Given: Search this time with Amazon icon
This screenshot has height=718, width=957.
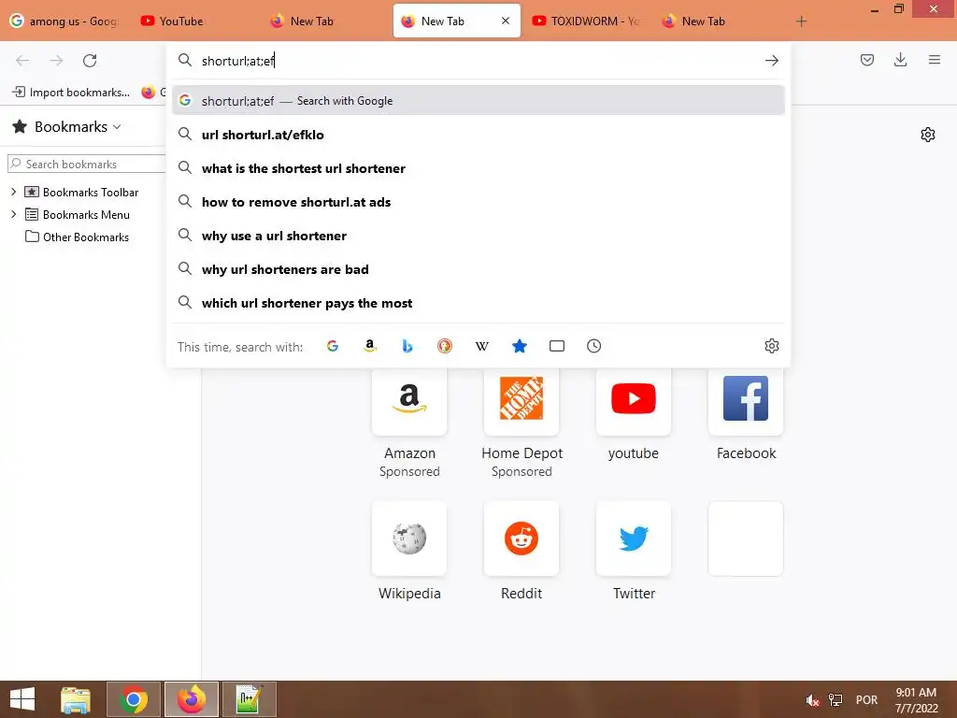Looking at the screenshot, I should click(370, 346).
